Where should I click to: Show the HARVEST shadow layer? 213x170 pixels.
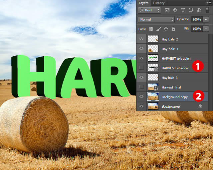click(141, 68)
